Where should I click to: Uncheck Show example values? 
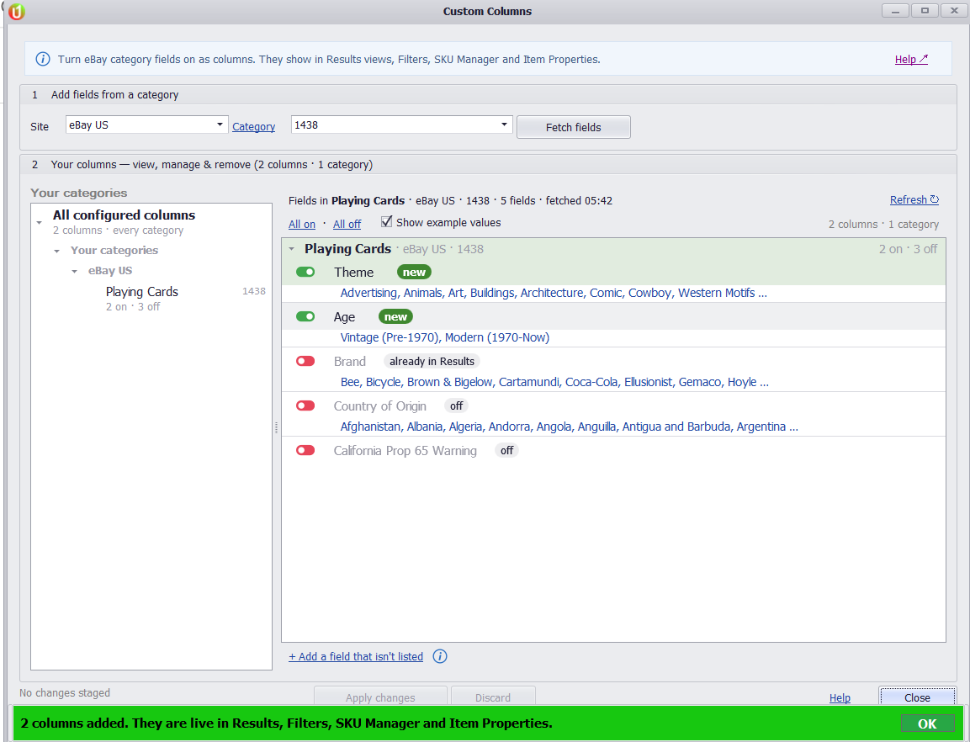tap(387, 221)
